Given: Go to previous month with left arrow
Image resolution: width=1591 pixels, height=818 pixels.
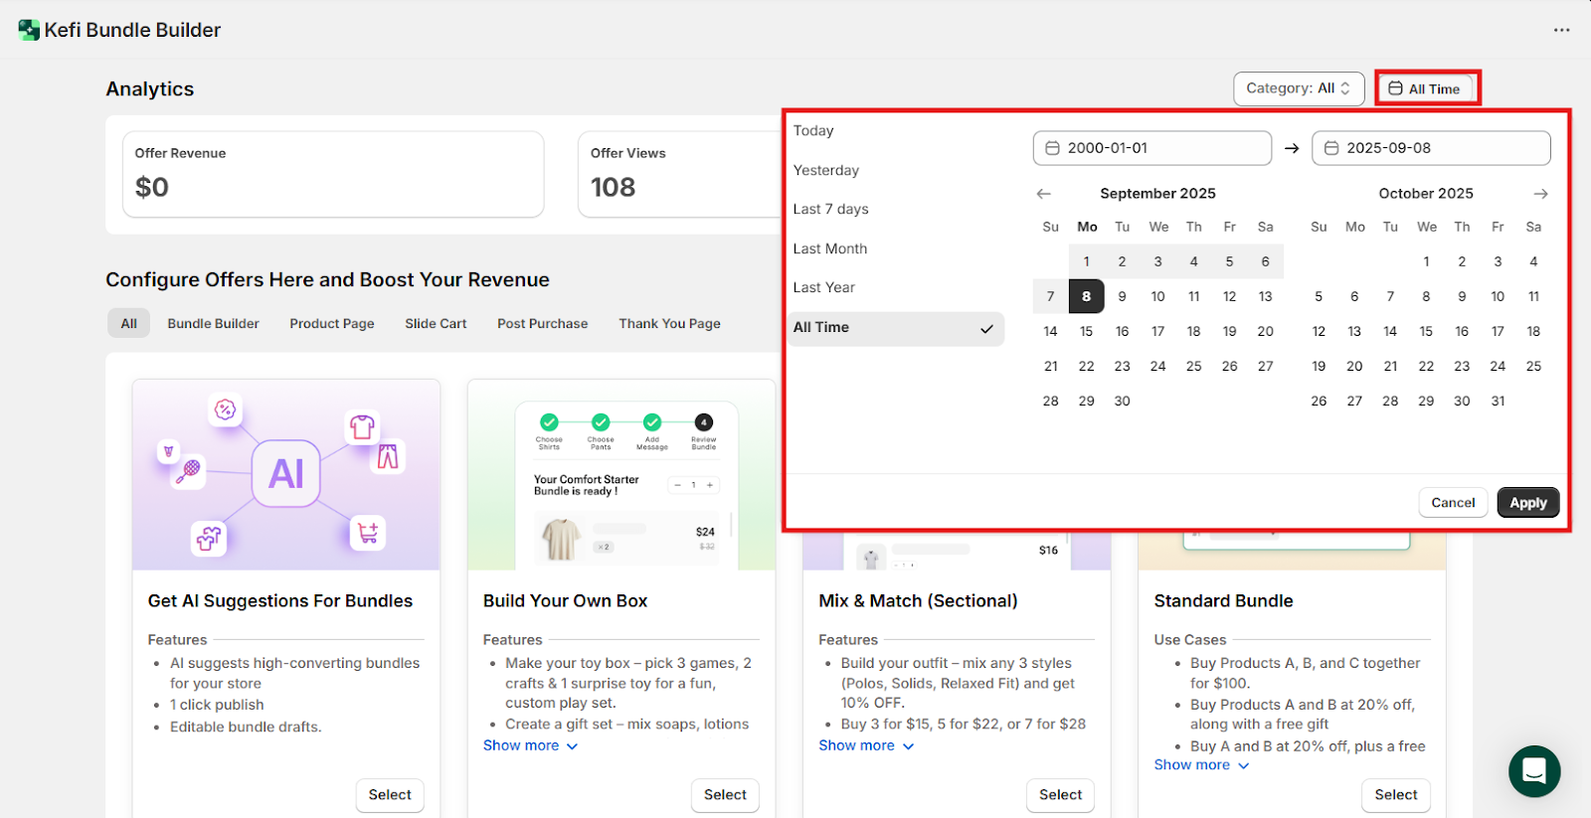Looking at the screenshot, I should coord(1043,194).
